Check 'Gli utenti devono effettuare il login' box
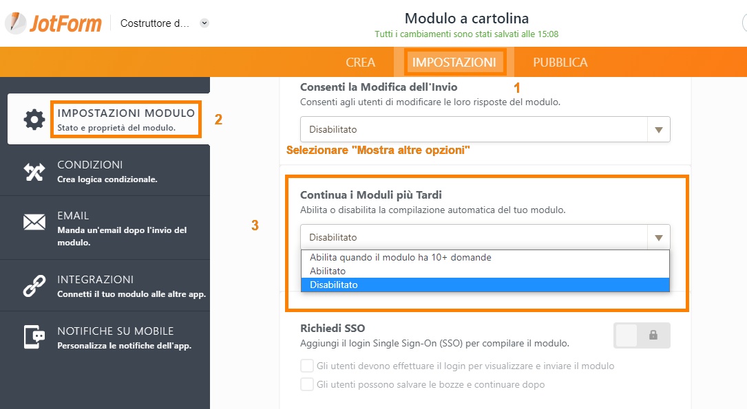 307,366
